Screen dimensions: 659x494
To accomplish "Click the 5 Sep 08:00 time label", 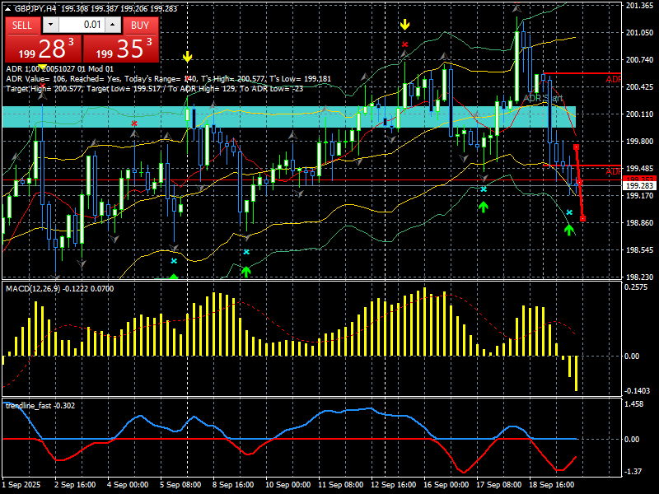I will click(x=180, y=484).
